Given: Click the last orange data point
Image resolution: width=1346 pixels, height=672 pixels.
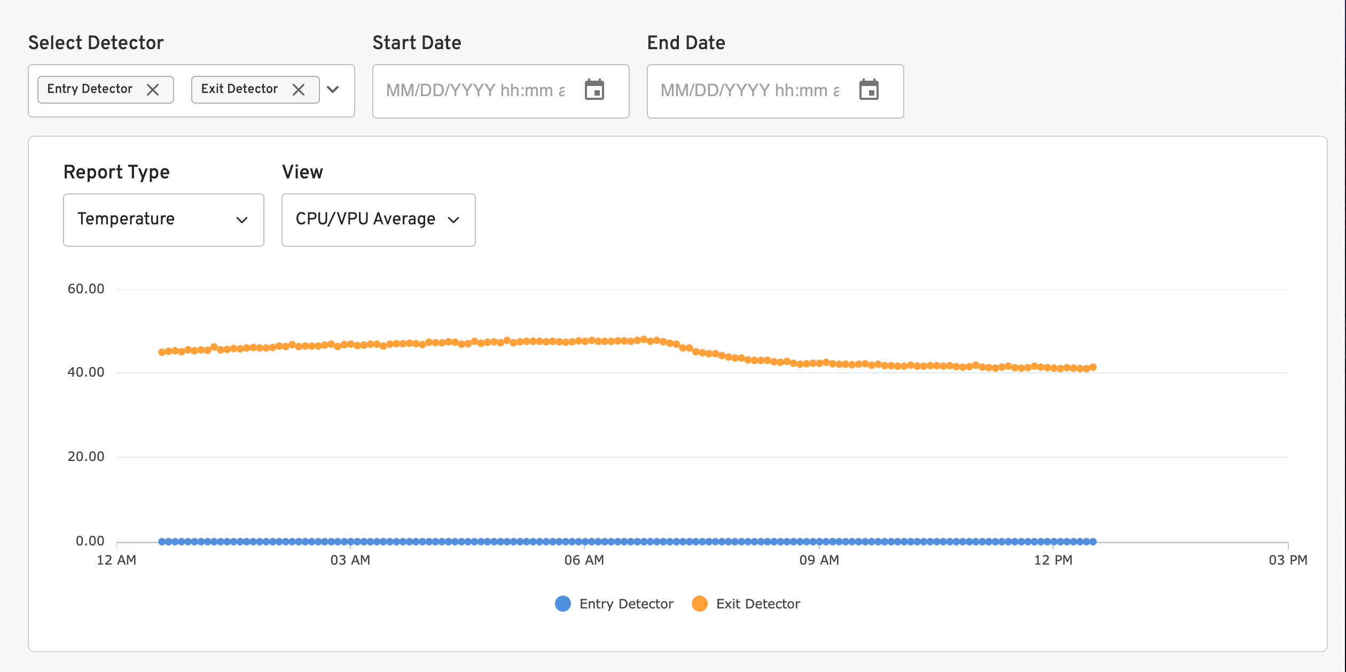Looking at the screenshot, I should [x=1093, y=367].
